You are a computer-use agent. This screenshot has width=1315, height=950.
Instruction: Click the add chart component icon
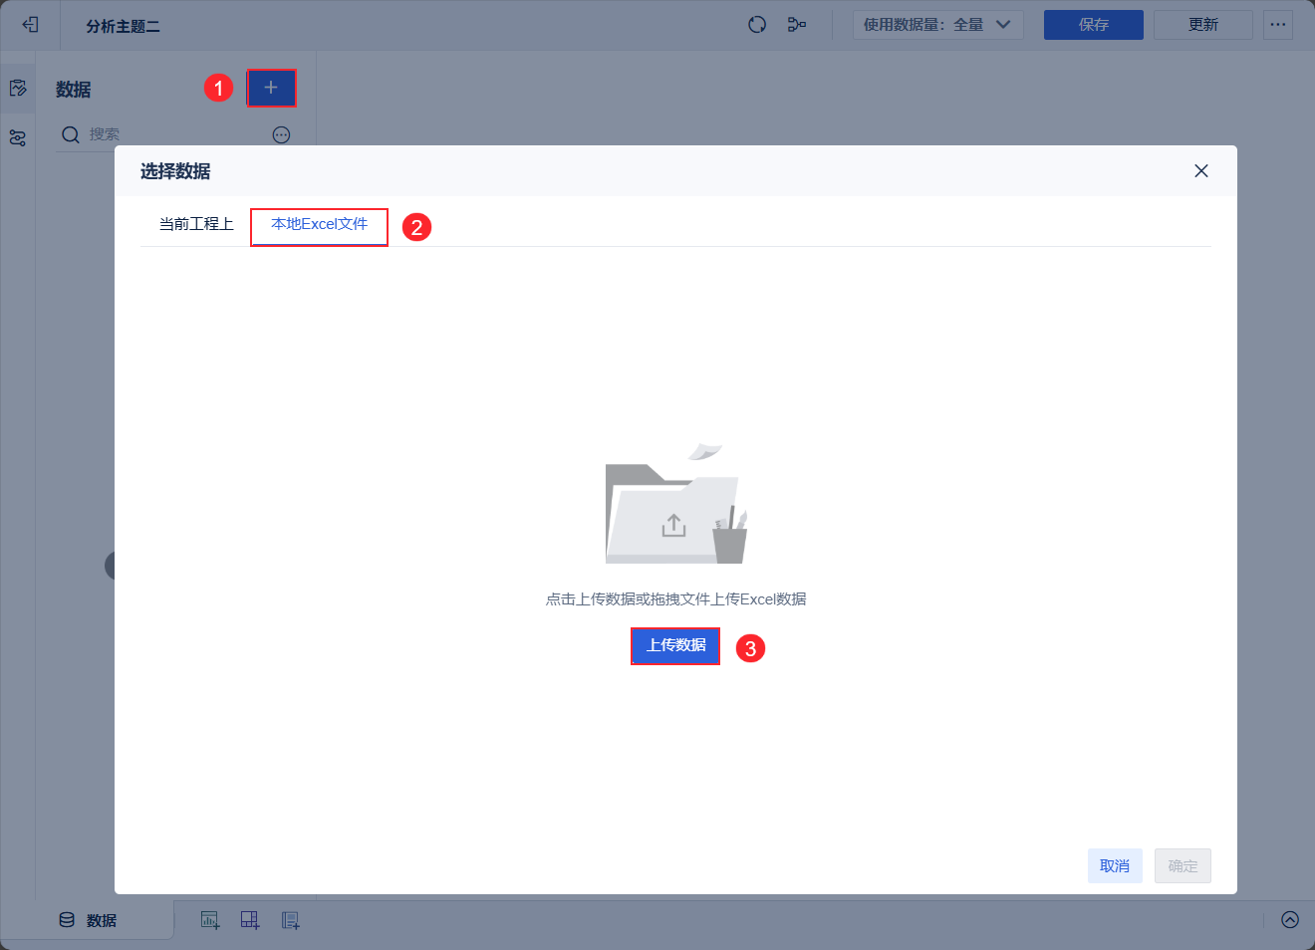[x=210, y=920]
